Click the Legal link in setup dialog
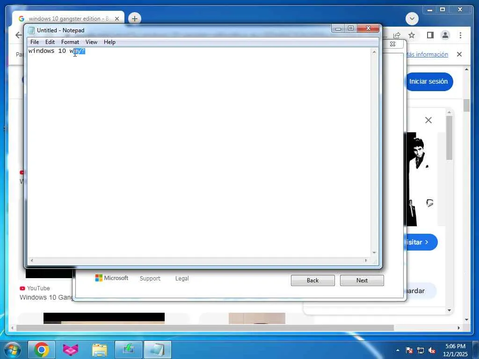The image size is (479, 359). click(x=182, y=279)
